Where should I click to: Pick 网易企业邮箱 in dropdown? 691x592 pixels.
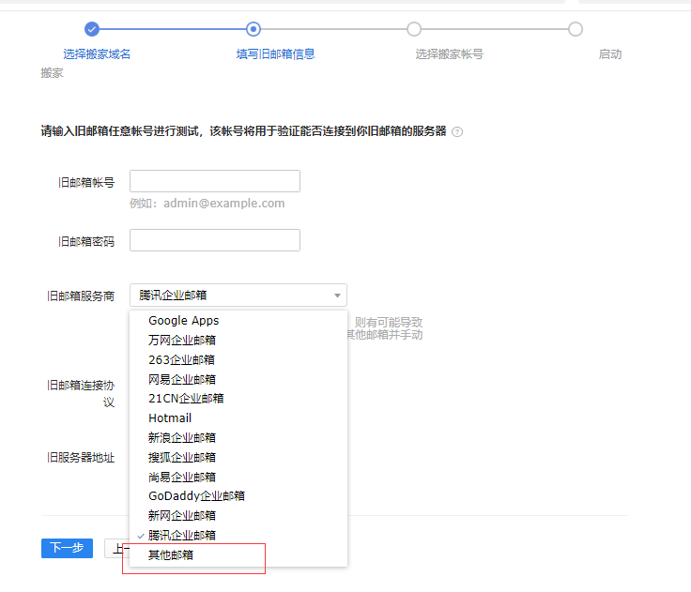click(182, 379)
